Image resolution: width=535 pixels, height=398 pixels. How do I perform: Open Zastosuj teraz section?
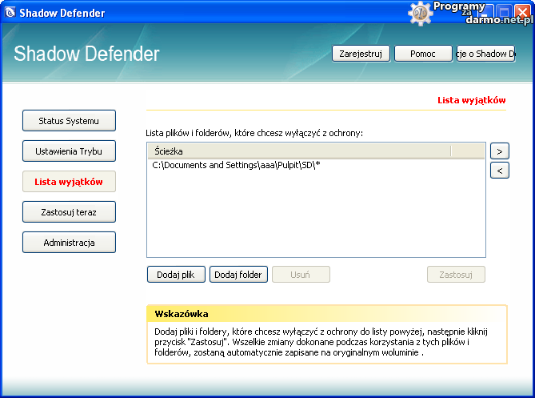click(x=69, y=212)
